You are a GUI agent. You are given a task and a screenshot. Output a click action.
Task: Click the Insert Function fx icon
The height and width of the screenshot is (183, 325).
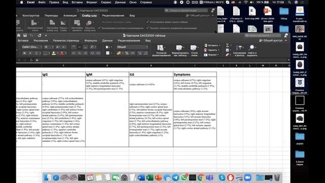pyautogui.click(x=31, y=60)
